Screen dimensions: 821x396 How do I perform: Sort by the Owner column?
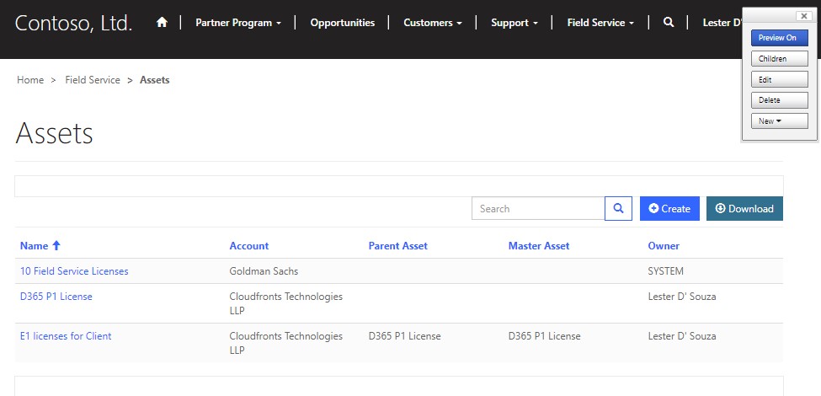coord(664,246)
